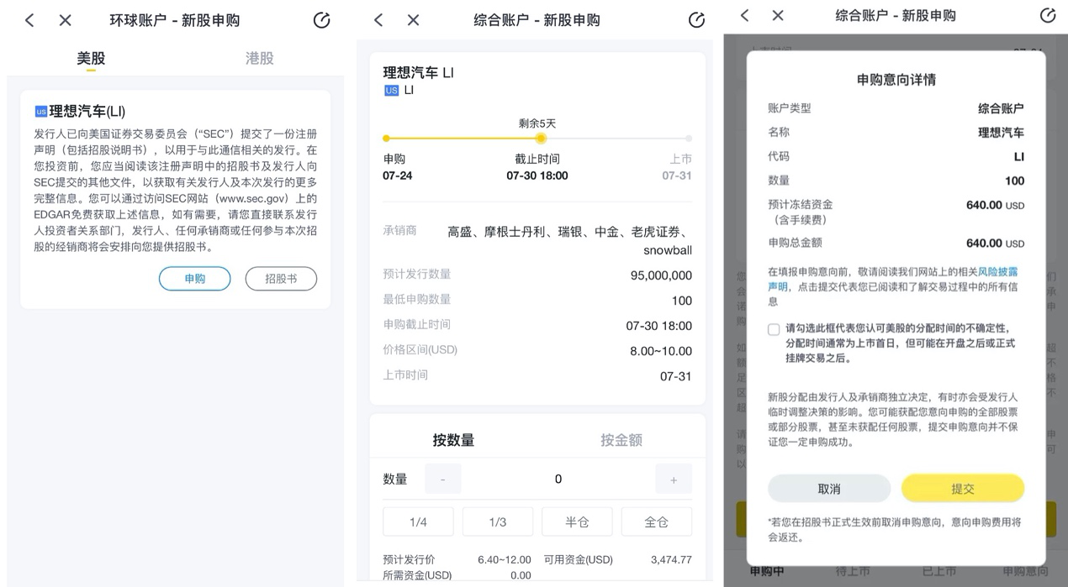Close the 申购意向详情 dialog via the X icon
This screenshot has height=587, width=1068.
(x=777, y=15)
